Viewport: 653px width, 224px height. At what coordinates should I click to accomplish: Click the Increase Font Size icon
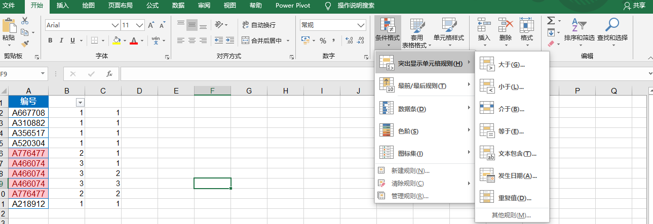pos(151,25)
